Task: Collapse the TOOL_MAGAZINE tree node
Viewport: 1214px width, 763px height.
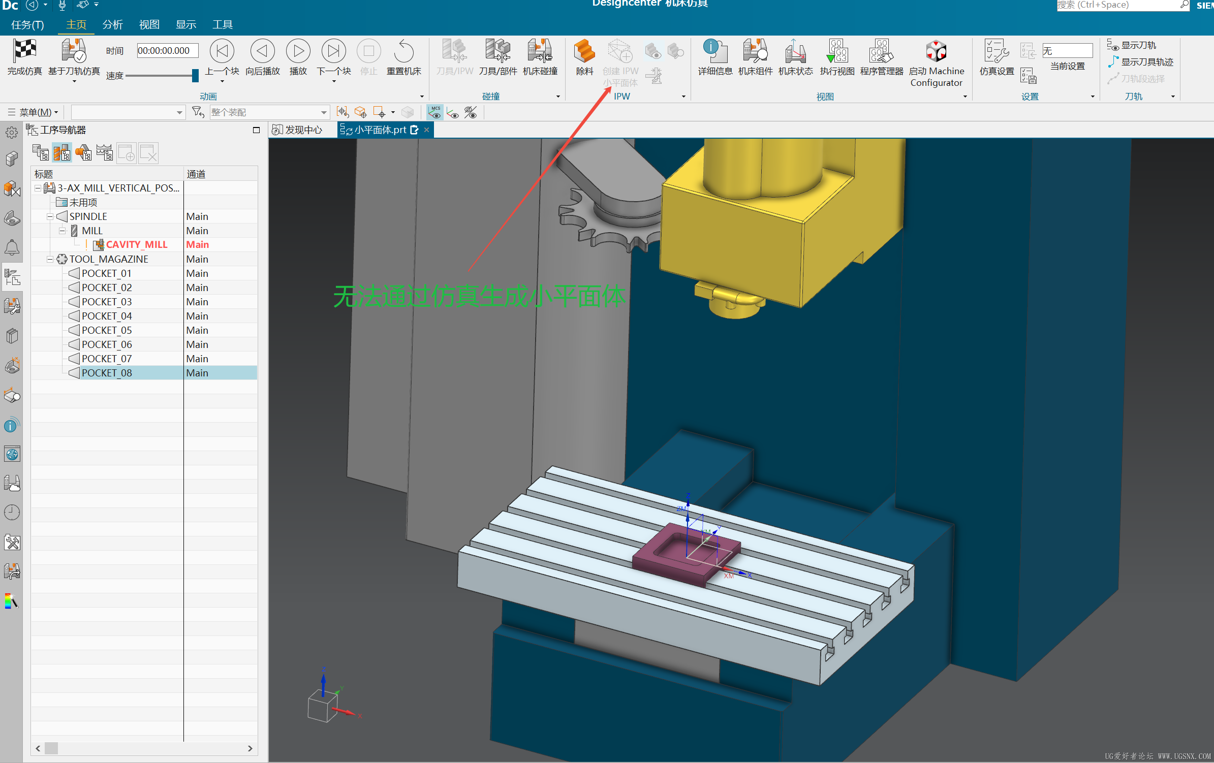Action: coord(50,260)
